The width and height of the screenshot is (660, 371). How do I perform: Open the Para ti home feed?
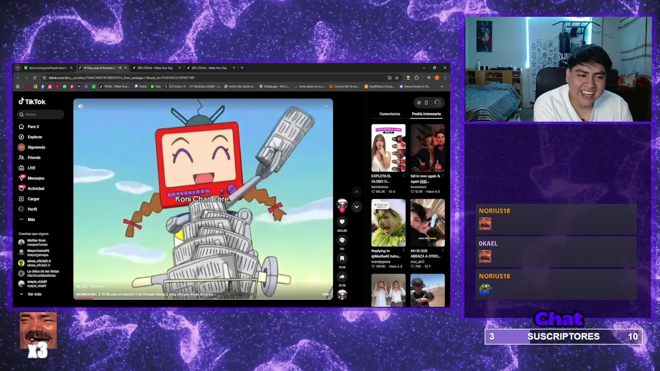[x=29, y=127]
